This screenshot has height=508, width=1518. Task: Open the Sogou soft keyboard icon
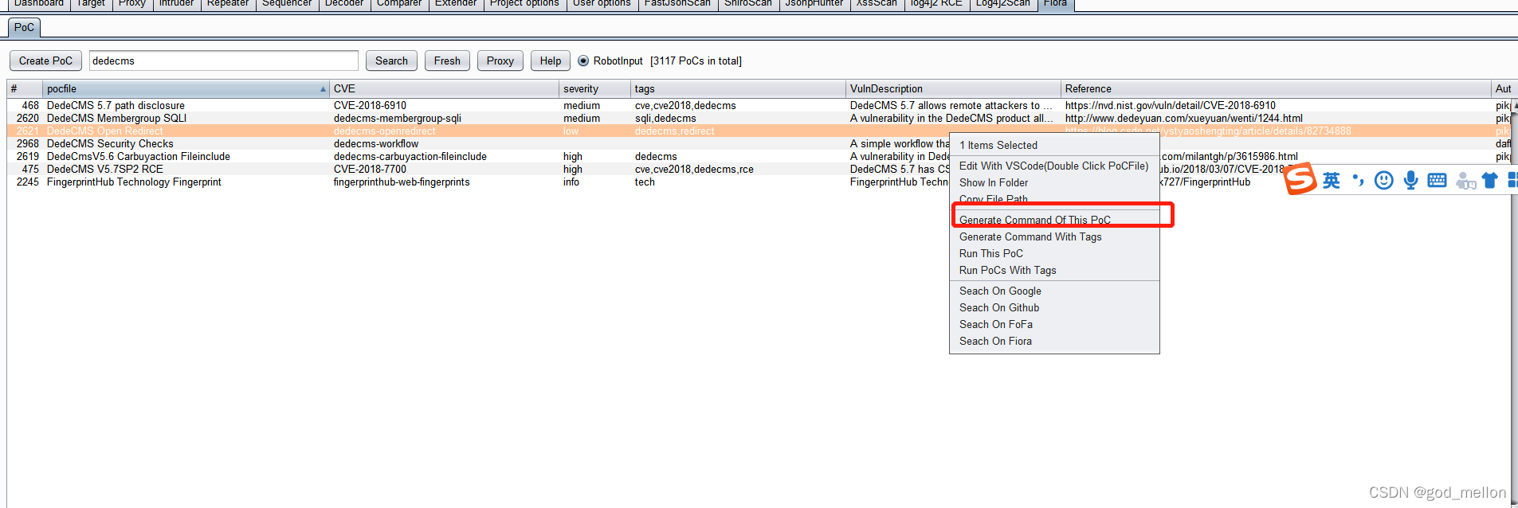[1437, 181]
